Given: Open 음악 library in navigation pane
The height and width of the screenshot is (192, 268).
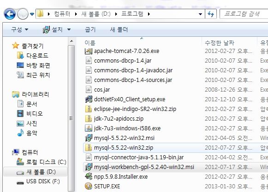Looking at the screenshot, I should (x=32, y=133).
